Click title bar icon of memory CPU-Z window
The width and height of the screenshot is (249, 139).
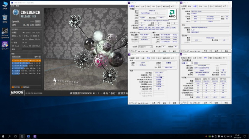(x=129, y=55)
